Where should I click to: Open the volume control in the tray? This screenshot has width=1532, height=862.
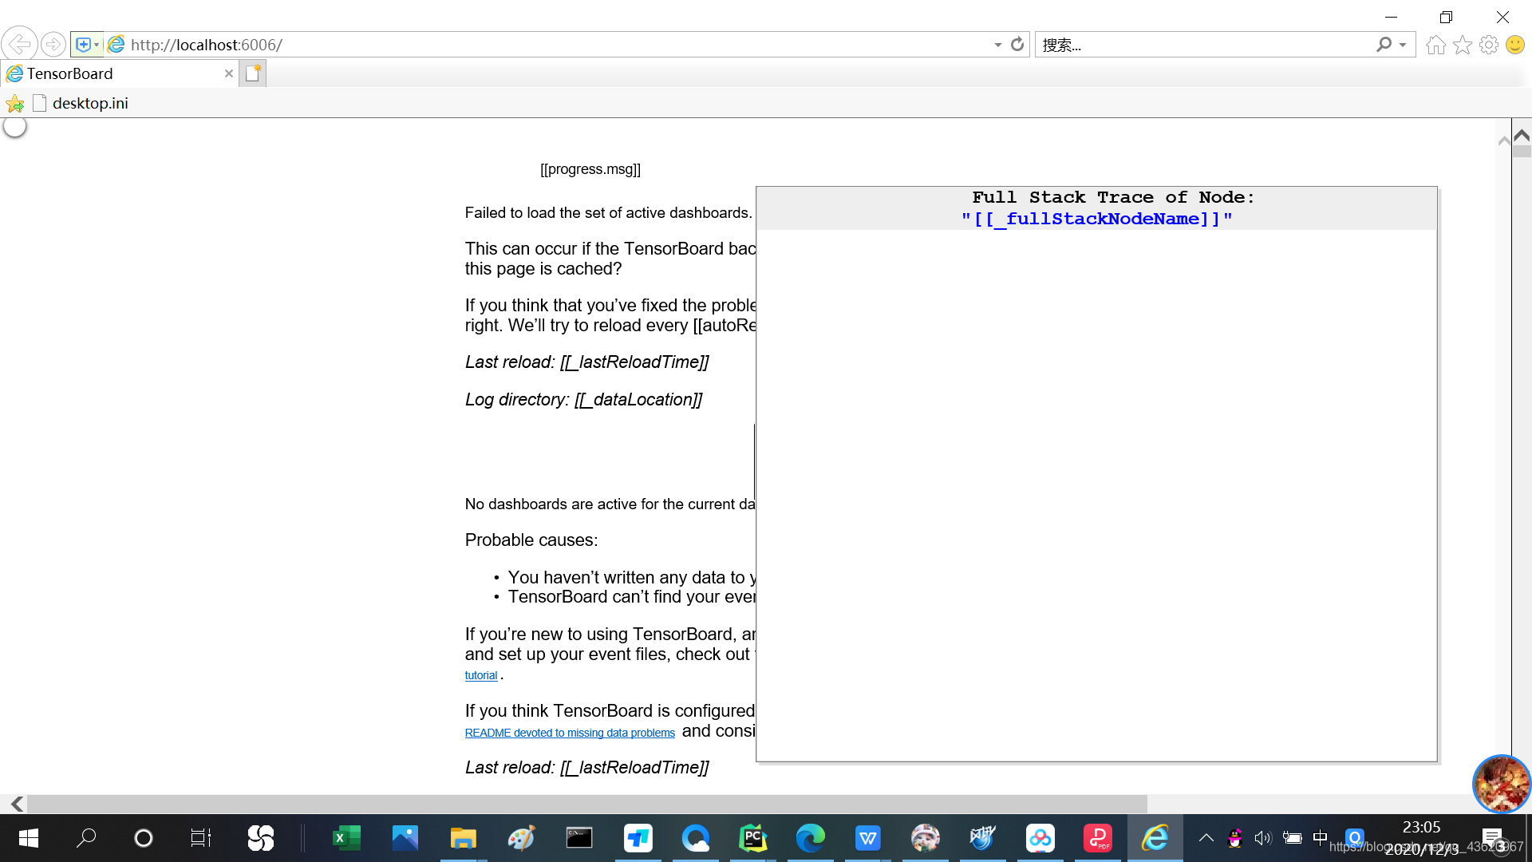tap(1263, 838)
